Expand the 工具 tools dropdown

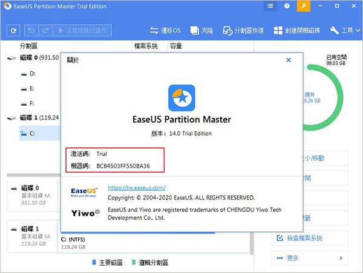pyautogui.click(x=345, y=31)
